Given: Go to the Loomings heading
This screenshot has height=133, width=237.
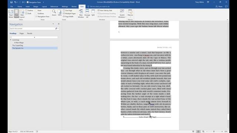Looking at the screenshot, I should (x=16, y=40).
